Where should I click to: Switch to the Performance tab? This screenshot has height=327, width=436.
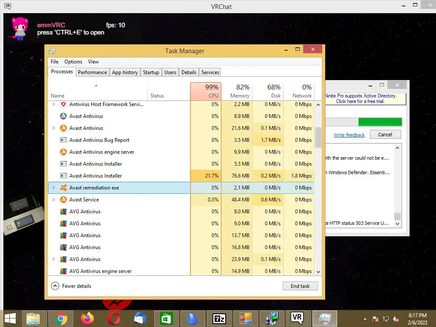pos(92,72)
